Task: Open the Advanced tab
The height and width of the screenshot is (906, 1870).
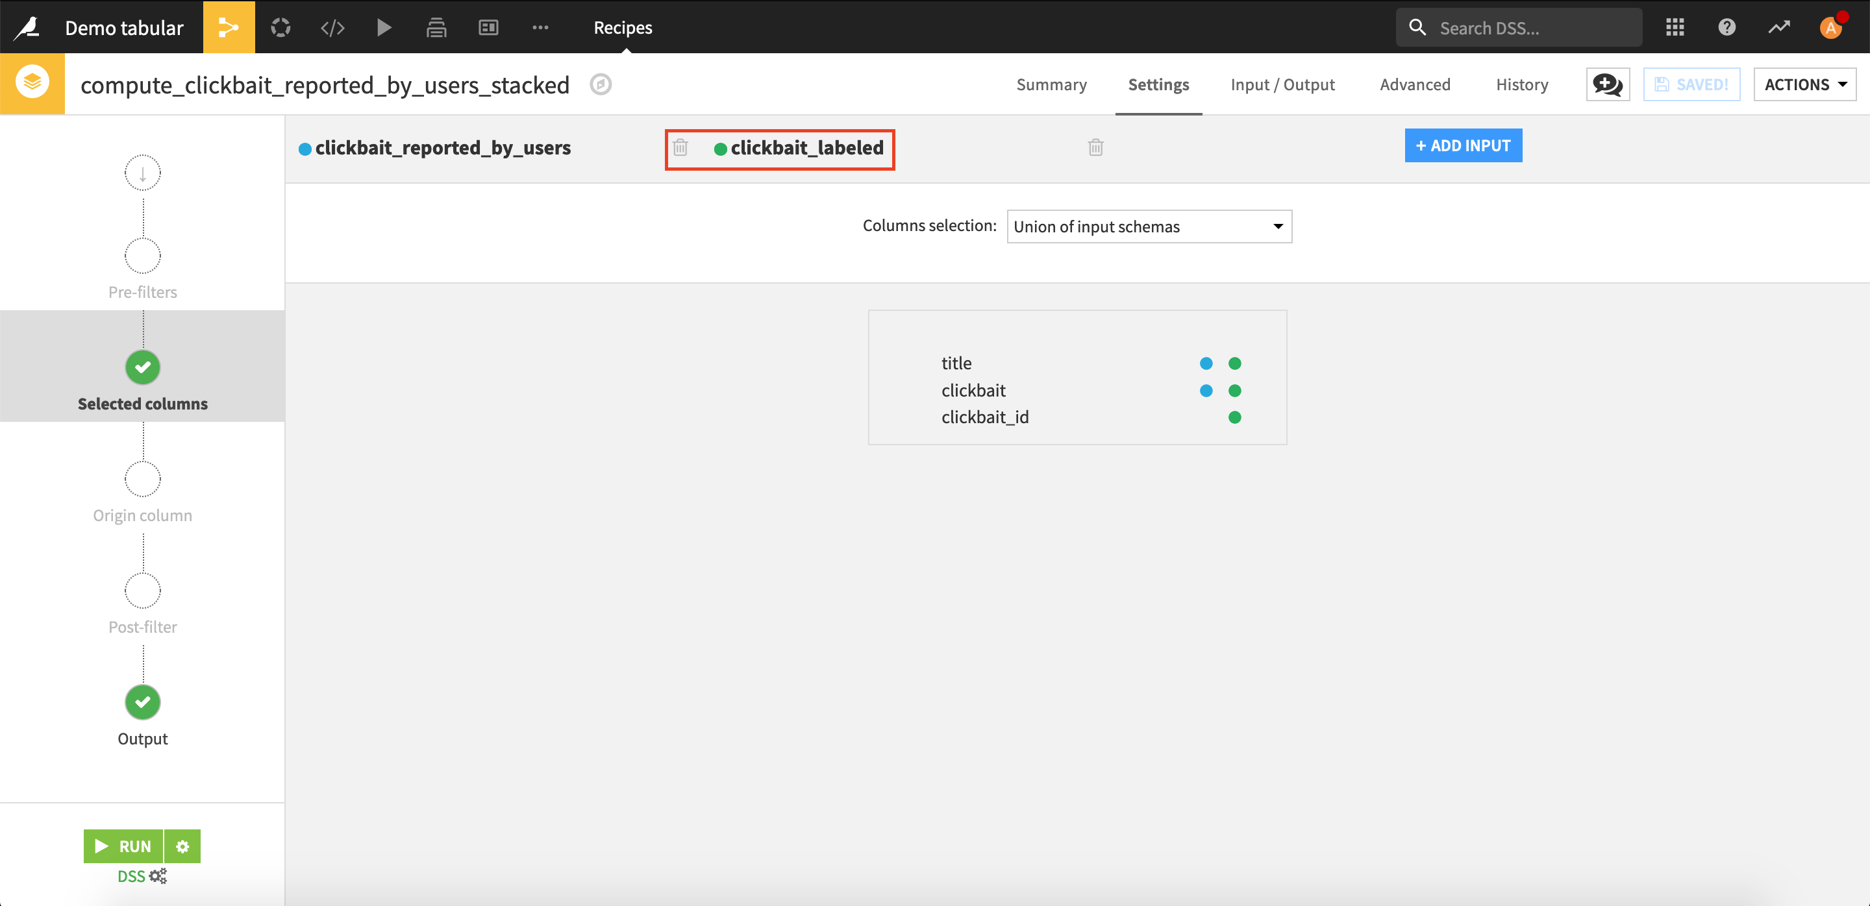Action: [1415, 84]
